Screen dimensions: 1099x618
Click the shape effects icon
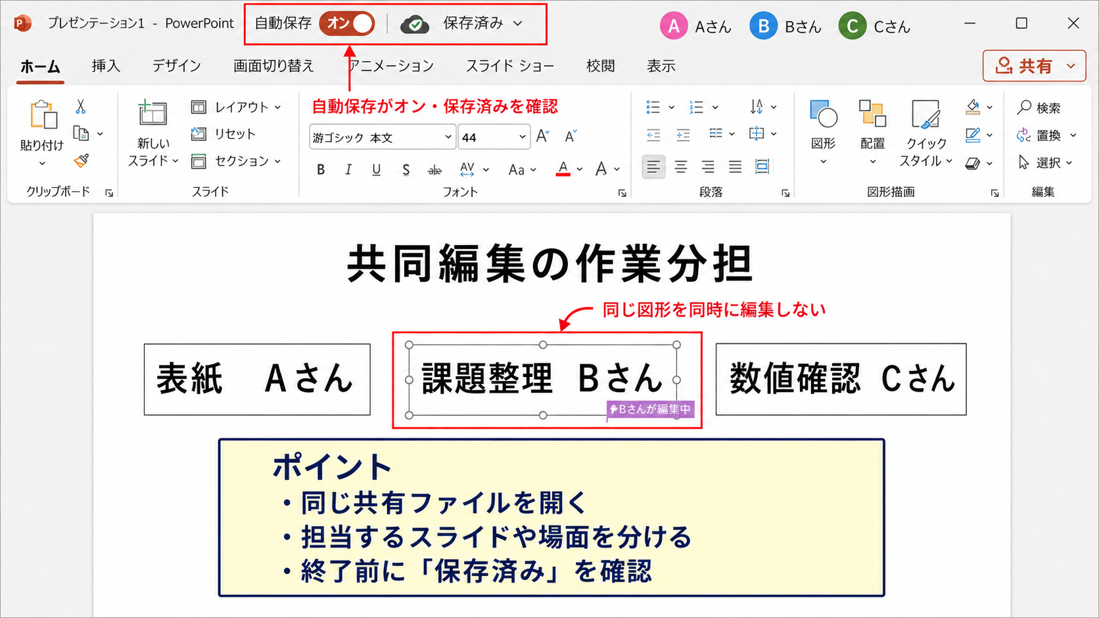tap(973, 163)
